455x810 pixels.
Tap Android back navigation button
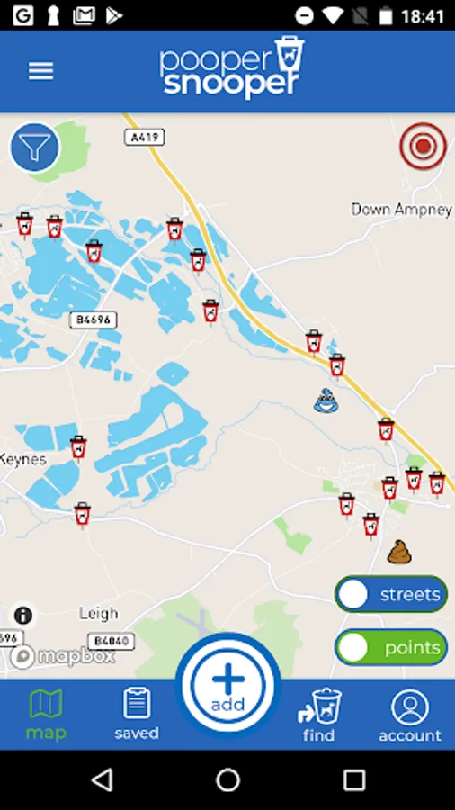pos(102,779)
